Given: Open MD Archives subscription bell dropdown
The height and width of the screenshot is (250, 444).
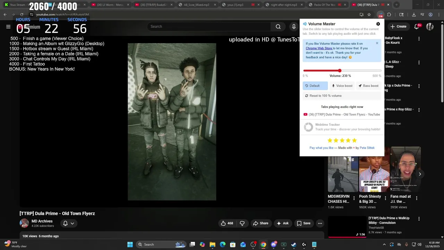Looking at the screenshot, I should point(69,223).
